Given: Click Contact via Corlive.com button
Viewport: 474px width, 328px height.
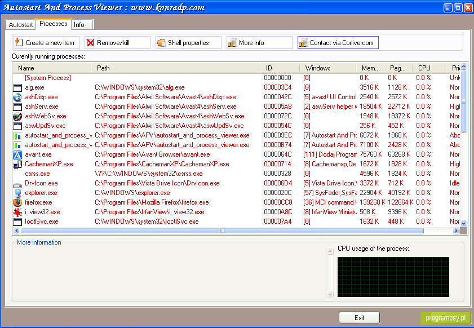Looking at the screenshot, I should 338,43.
